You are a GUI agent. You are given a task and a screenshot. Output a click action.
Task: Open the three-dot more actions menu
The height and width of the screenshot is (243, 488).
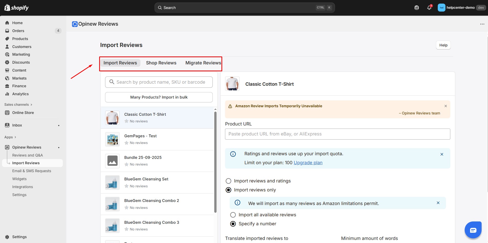coord(482,24)
